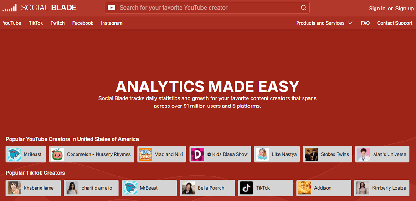416x201 pixels.
Task: Click the Vlad and Niki avatar
Action: coord(145,154)
